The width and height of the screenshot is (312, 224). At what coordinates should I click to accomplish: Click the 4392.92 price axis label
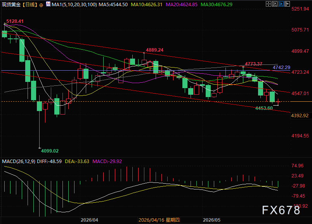pos(300,115)
